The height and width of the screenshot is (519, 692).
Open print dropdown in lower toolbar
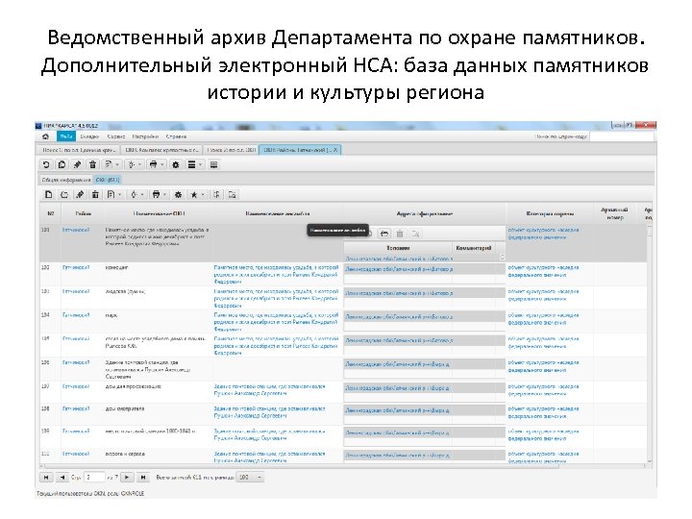tap(159, 194)
